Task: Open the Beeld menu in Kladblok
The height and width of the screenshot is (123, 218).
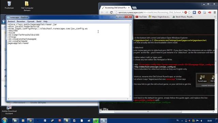Action: click(x=39, y=22)
